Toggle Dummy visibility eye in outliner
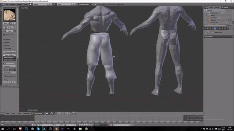The width and height of the screenshot is (234, 131). click(226, 20)
